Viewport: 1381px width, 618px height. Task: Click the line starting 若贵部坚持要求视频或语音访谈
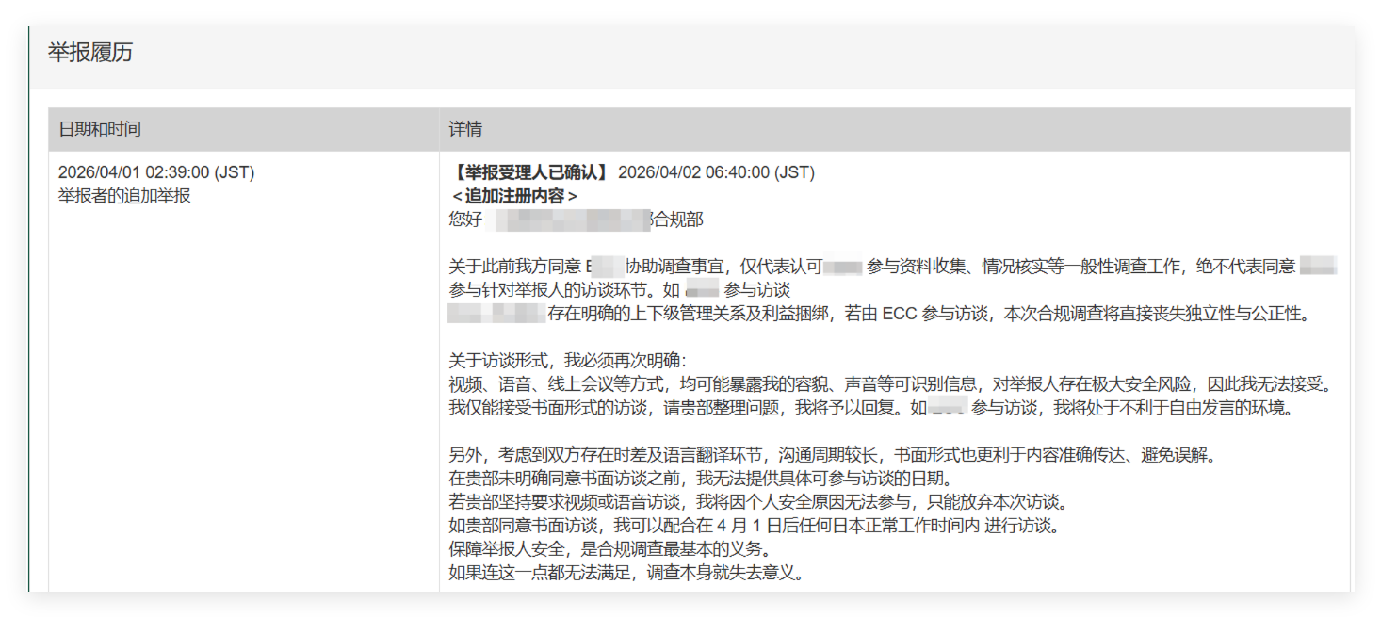coord(759,502)
